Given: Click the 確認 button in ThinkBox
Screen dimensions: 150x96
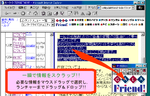Looking at the screenshot, I should point(129,72).
